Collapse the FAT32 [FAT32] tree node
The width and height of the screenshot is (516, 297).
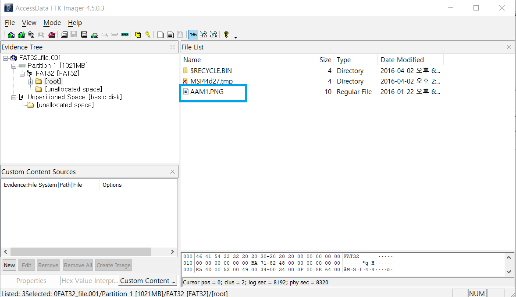pyautogui.click(x=22, y=74)
